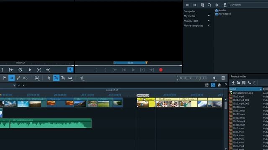Image resolution: width=268 pixels, height=150 pixels.
Task: Click the ungroup broken-link icon
Action: click(25, 78)
